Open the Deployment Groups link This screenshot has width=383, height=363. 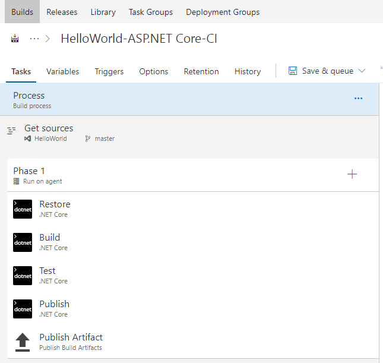223,12
